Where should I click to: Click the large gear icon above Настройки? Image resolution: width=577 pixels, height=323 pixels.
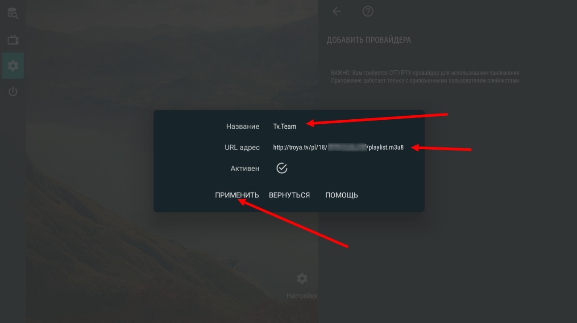(302, 279)
